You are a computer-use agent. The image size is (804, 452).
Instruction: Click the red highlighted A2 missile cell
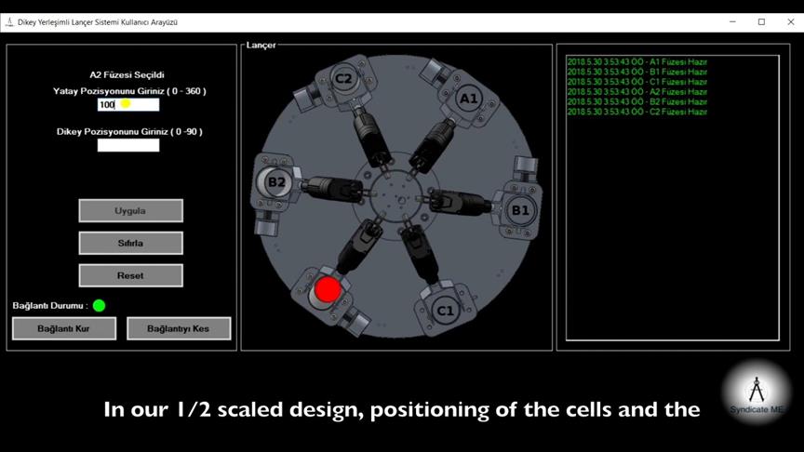328,289
